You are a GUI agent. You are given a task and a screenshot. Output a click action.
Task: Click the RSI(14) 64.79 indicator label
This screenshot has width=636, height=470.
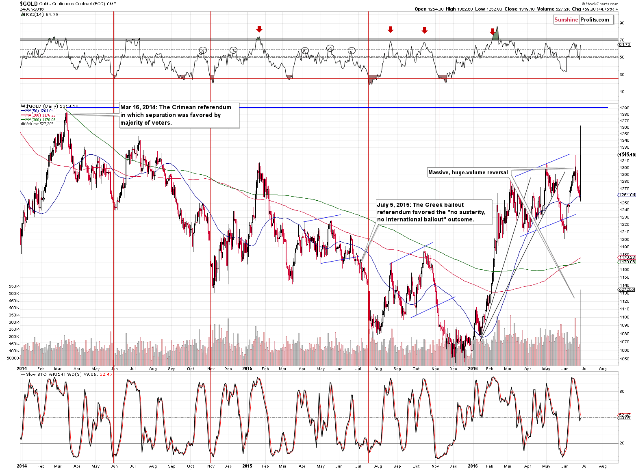41,14
